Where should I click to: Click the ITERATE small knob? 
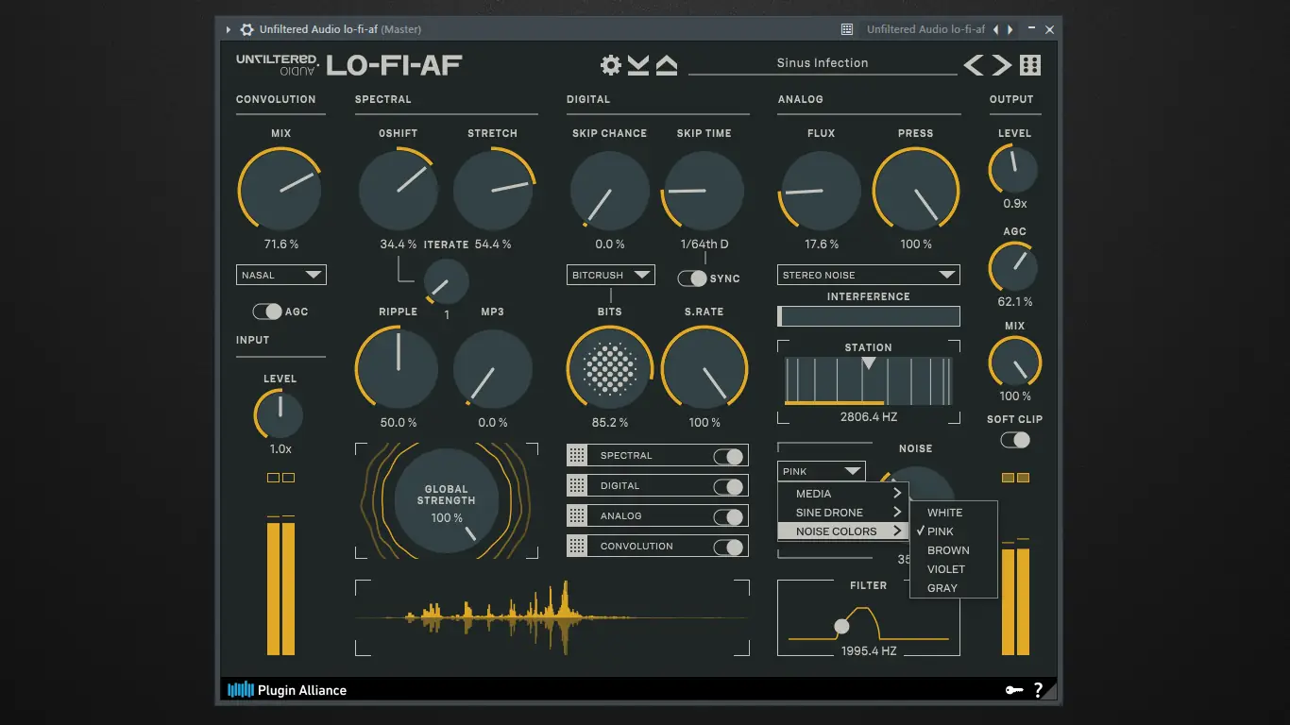coord(446,282)
